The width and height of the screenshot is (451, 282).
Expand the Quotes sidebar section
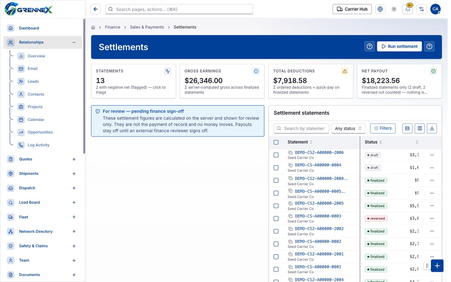pyautogui.click(x=74, y=159)
